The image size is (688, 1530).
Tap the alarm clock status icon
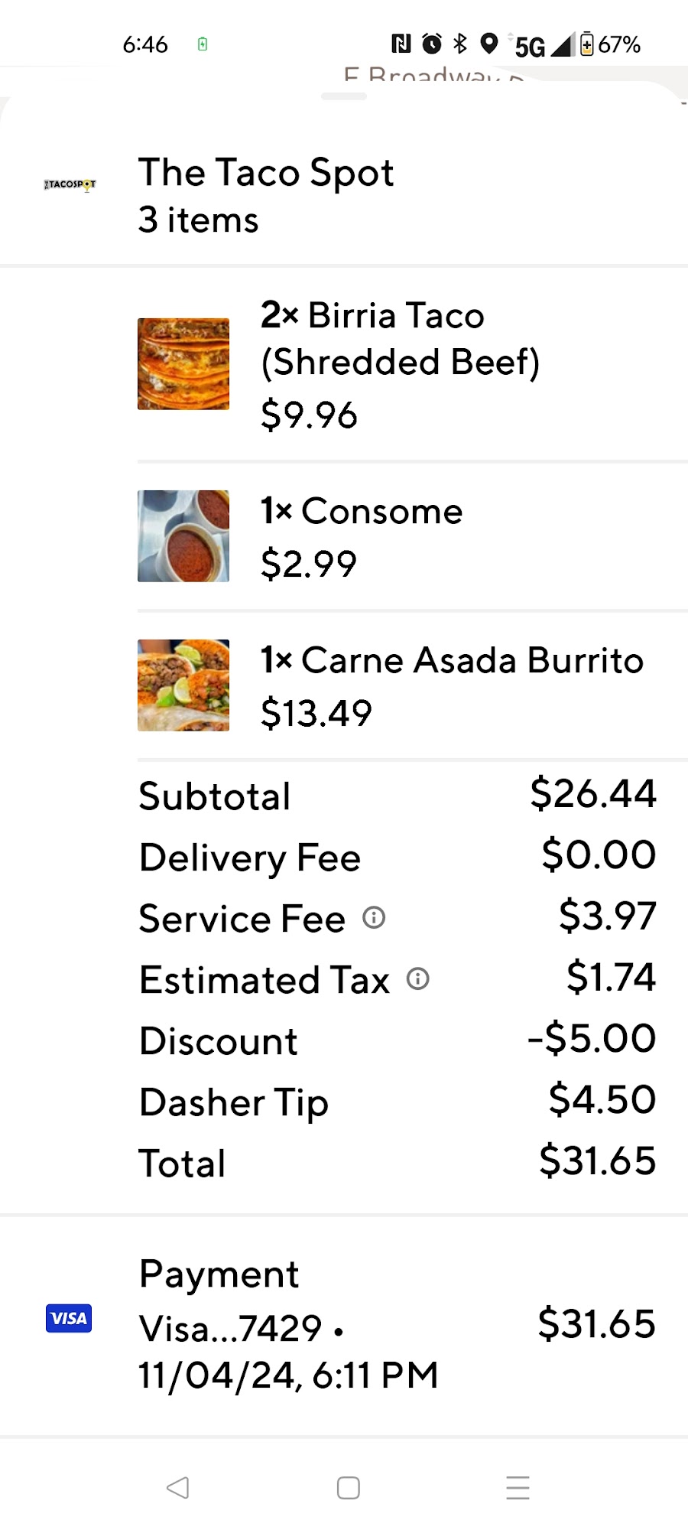[432, 44]
